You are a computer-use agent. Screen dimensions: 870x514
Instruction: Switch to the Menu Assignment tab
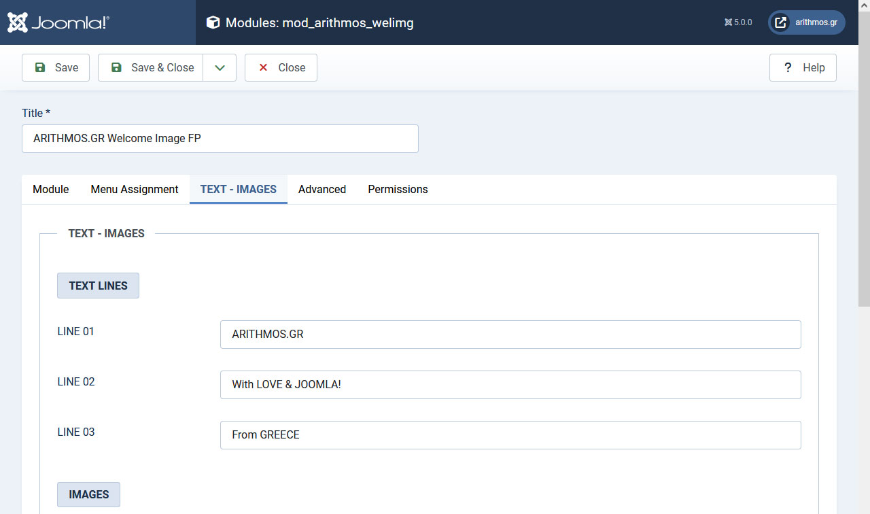coord(135,189)
